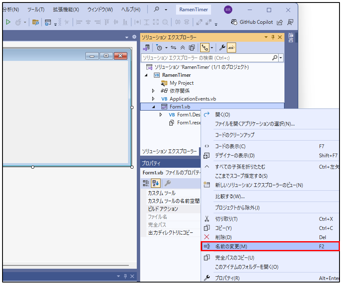Image resolution: width=342 pixels, height=285 pixels.
Task: Click Collapse All in Solution Explorer toolbar
Action: point(183,48)
